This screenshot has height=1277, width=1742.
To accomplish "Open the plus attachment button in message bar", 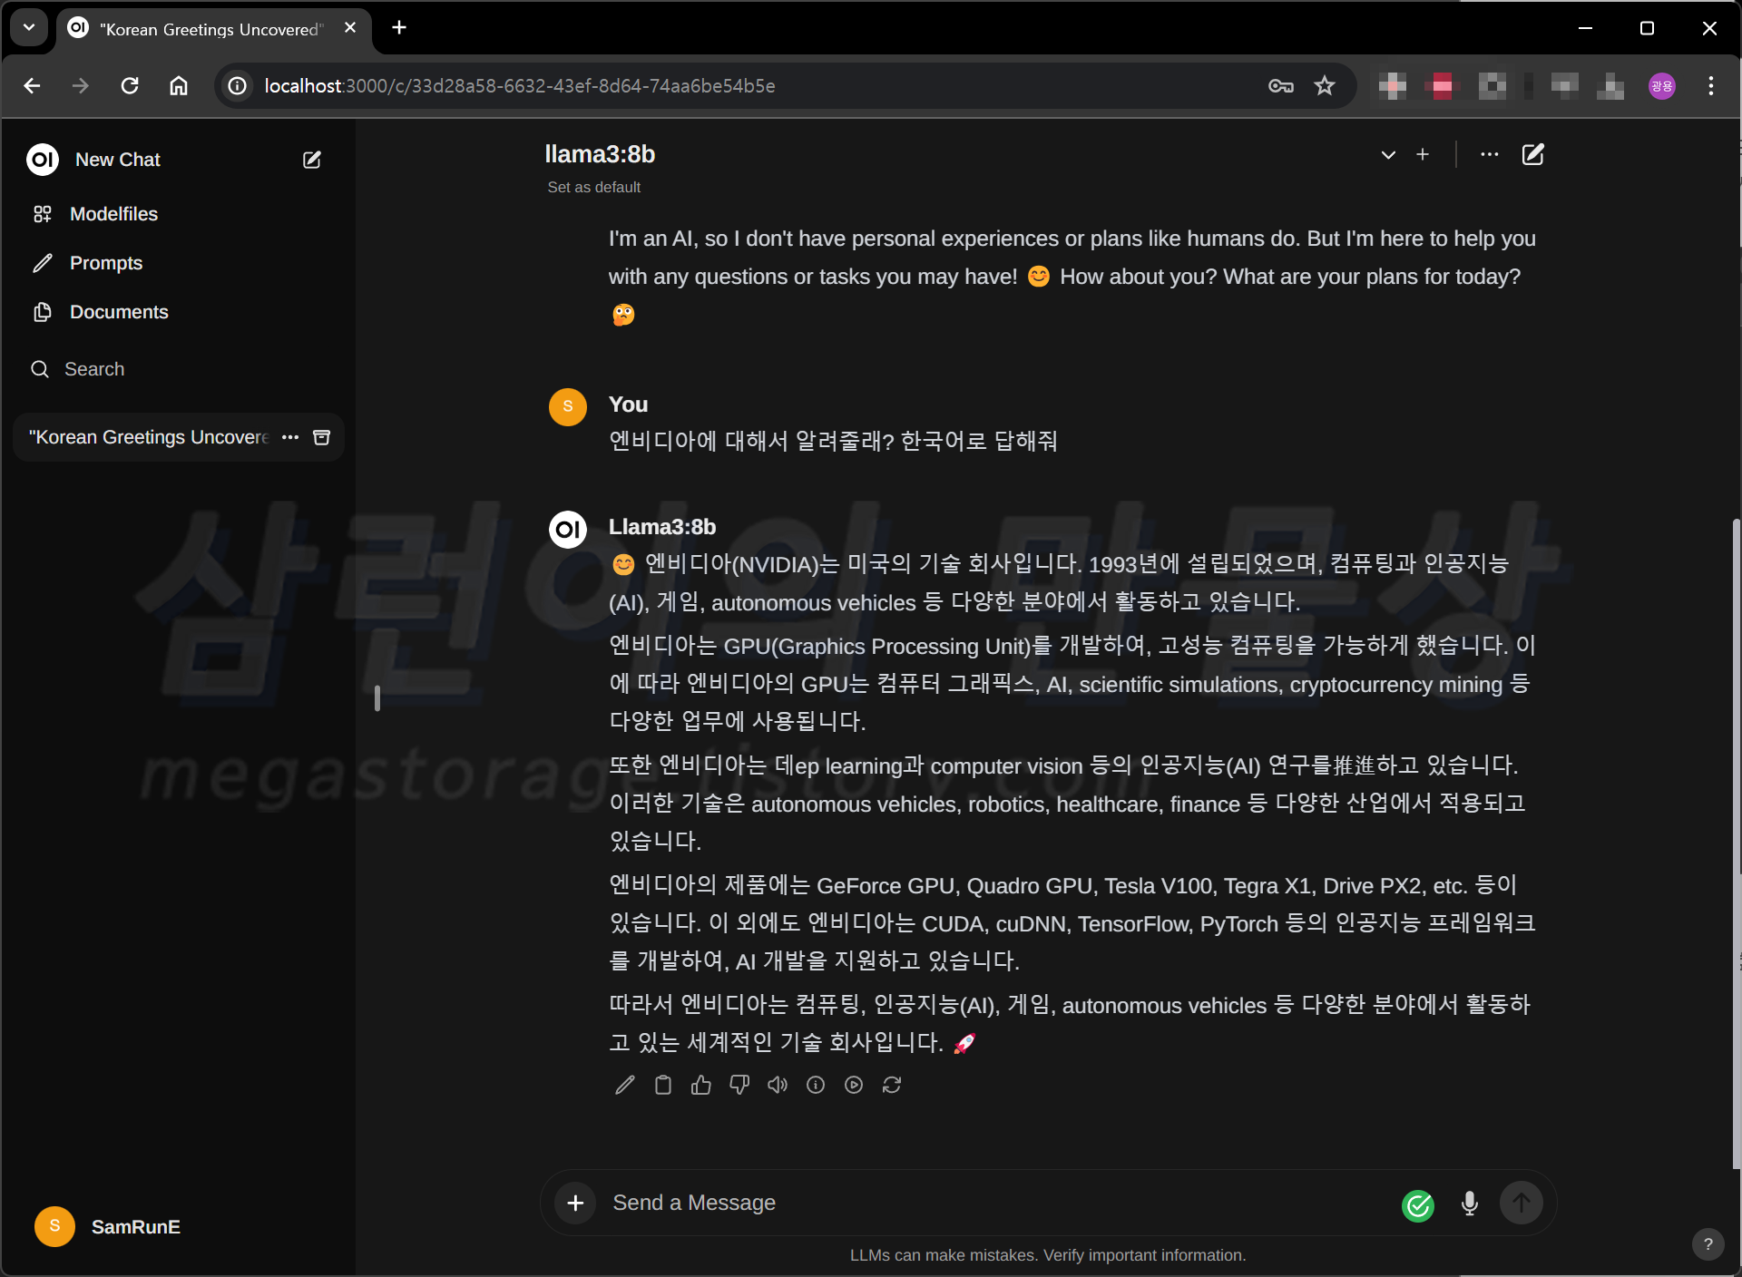I will 575,1204.
